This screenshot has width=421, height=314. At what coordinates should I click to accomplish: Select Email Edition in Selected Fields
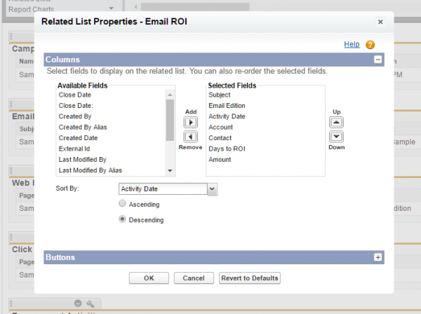click(x=227, y=106)
